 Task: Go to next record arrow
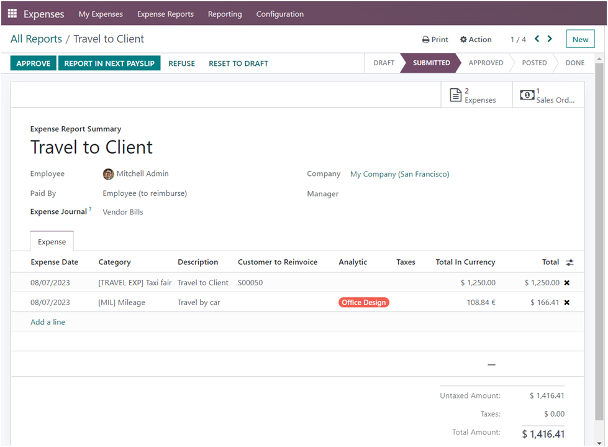(x=550, y=39)
